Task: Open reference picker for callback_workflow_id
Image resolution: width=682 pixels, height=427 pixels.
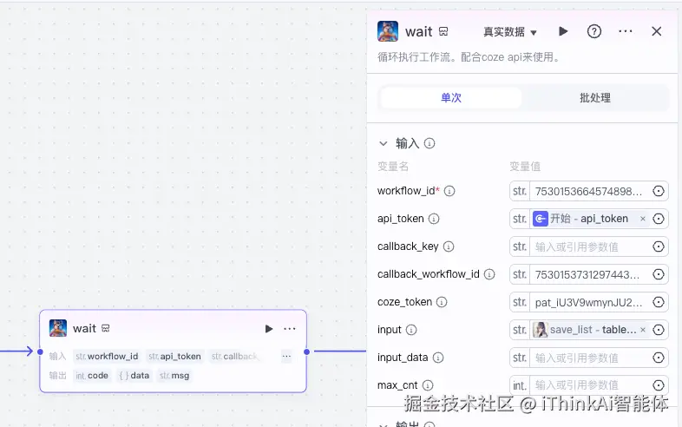Action: tap(659, 274)
